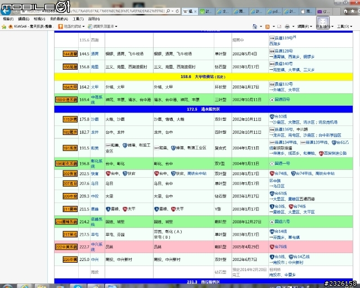Open the 大甲 interchange link

click(x=94, y=87)
